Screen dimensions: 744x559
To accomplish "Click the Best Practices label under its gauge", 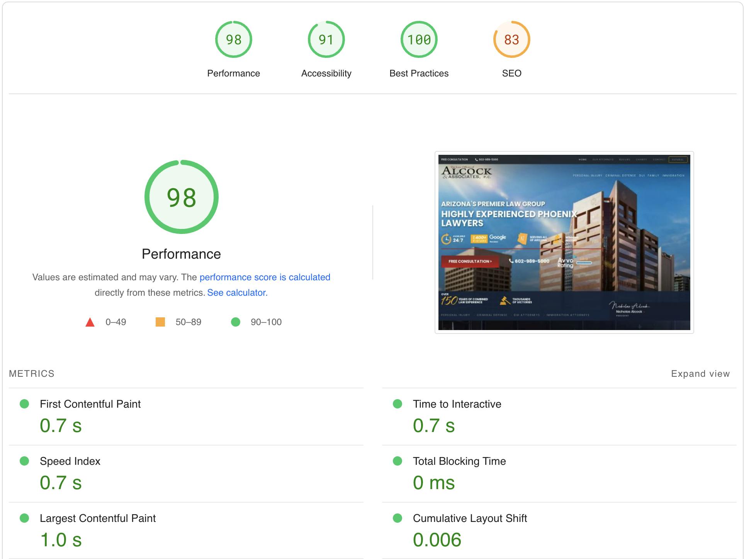I will [x=419, y=73].
